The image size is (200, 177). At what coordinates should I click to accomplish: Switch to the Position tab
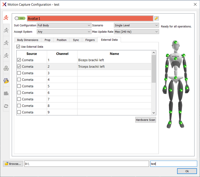tap(62, 40)
